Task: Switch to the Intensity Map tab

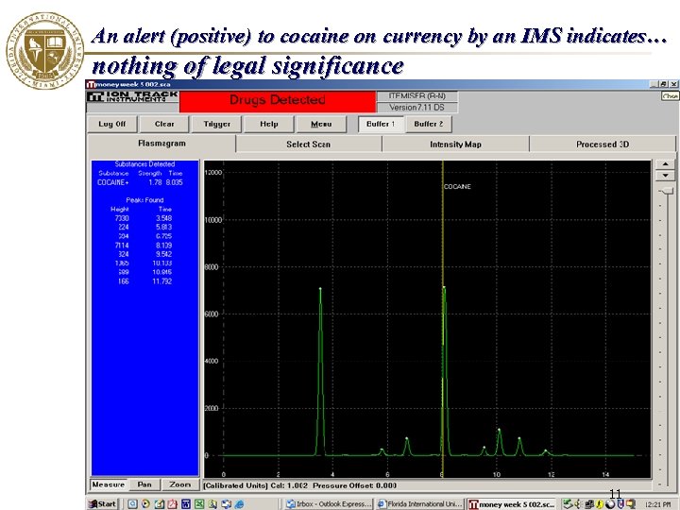Action: (x=455, y=144)
